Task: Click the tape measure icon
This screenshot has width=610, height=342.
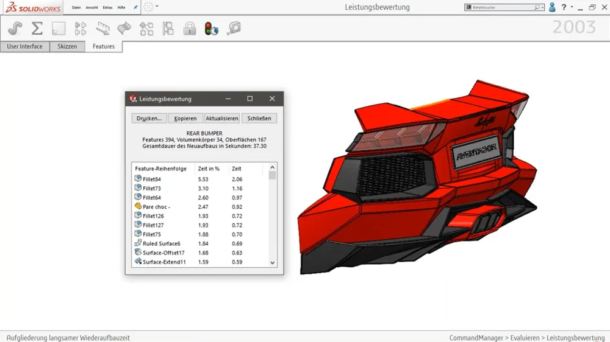Action: click(x=234, y=28)
